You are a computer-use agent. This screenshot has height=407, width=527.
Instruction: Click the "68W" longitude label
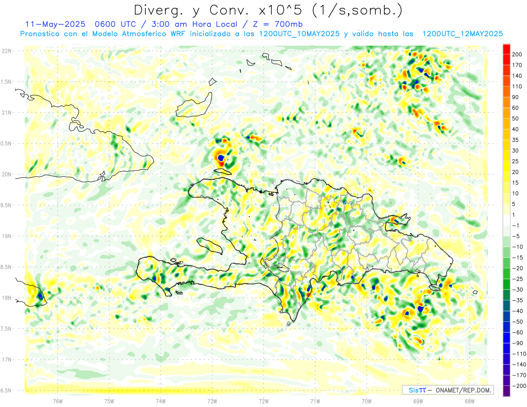[x=469, y=401]
